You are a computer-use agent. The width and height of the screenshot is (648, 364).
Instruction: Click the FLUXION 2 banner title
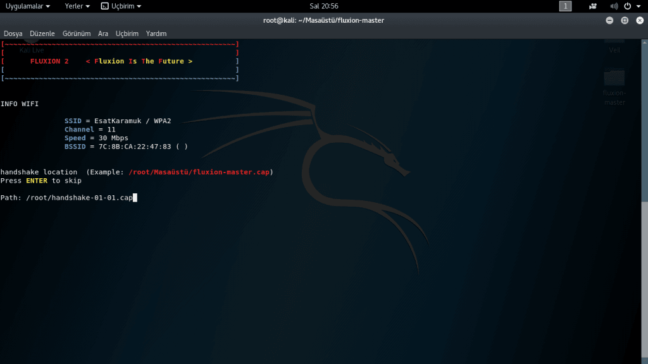(x=49, y=61)
